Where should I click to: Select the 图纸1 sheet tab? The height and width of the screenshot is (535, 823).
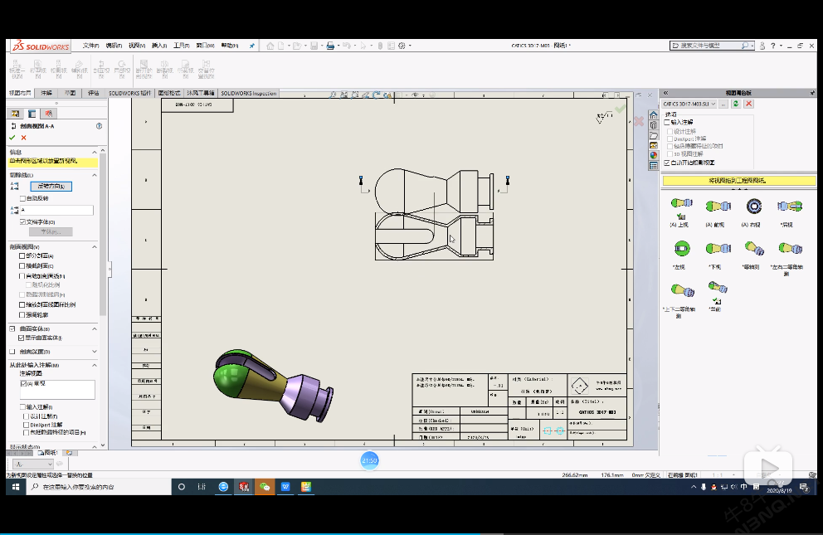(48, 453)
